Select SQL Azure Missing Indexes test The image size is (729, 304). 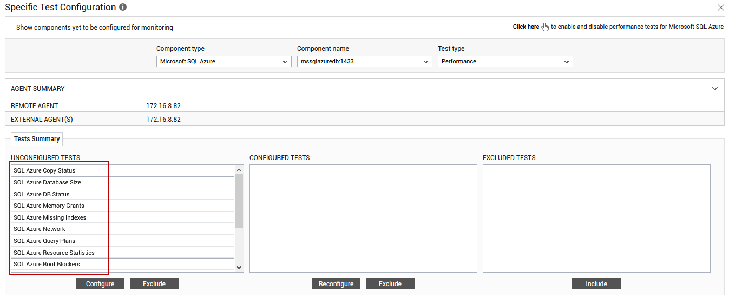click(x=123, y=217)
